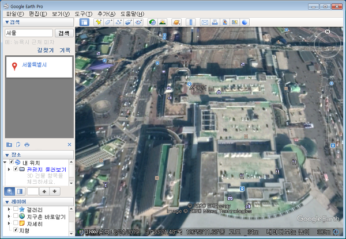The height and width of the screenshot is (239, 346).
Task: Add a placemark with the yellow pushpin icon
Action: (99, 22)
